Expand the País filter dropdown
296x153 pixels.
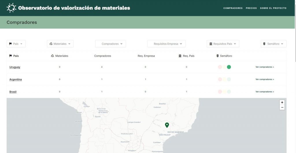16,44
